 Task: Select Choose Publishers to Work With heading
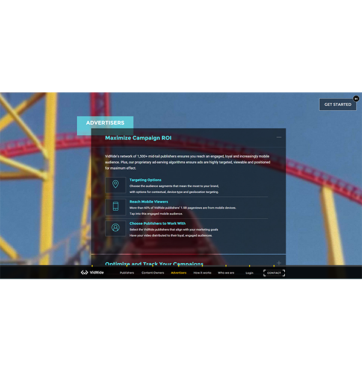tap(157, 223)
